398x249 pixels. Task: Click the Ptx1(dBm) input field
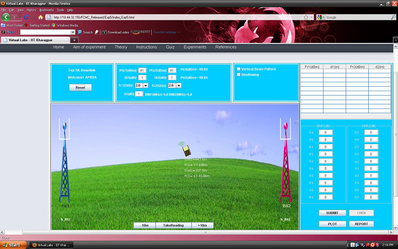[143, 70]
